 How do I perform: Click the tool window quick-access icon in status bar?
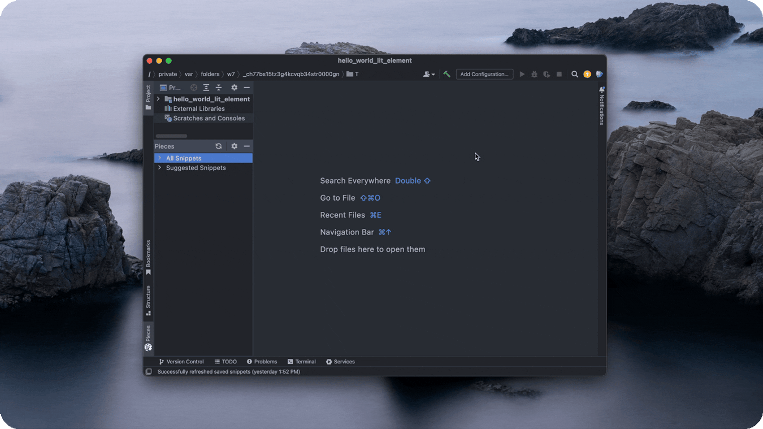point(149,372)
